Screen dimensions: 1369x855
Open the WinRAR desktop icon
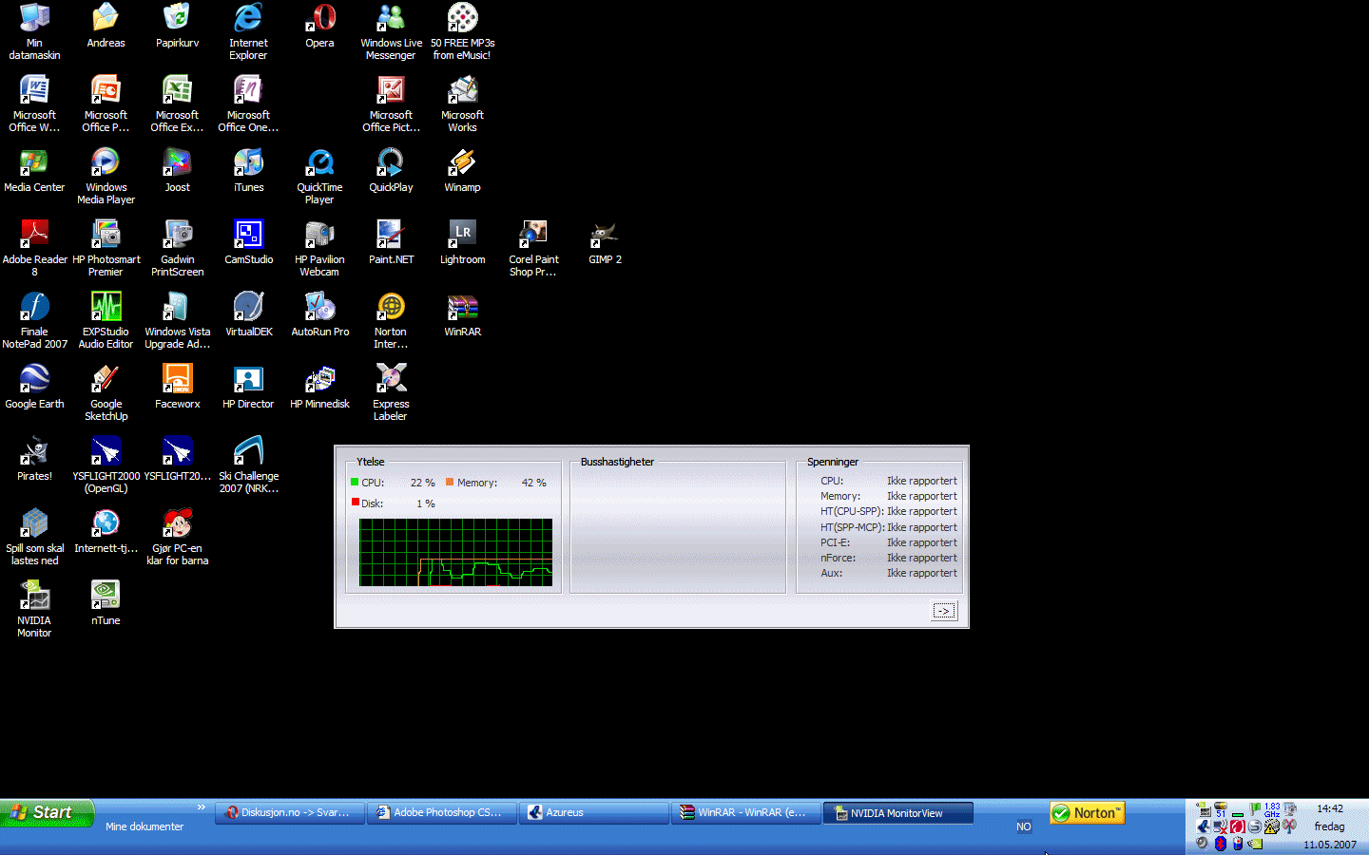tap(462, 314)
